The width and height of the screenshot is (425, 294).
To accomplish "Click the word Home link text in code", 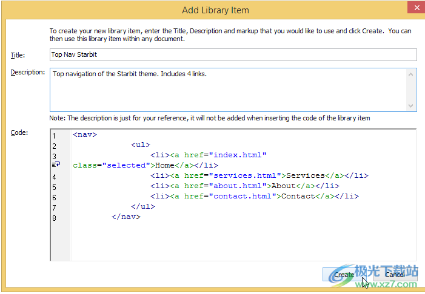I will point(165,165).
